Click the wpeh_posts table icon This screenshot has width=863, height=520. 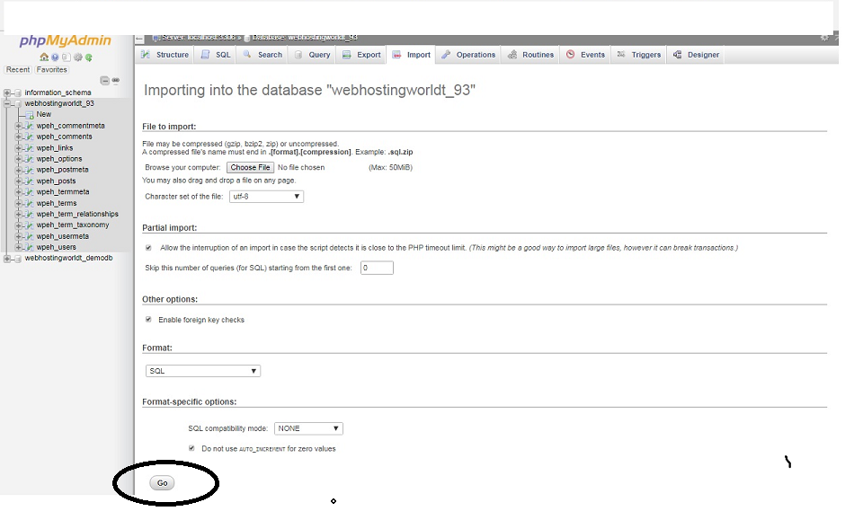coord(28,181)
